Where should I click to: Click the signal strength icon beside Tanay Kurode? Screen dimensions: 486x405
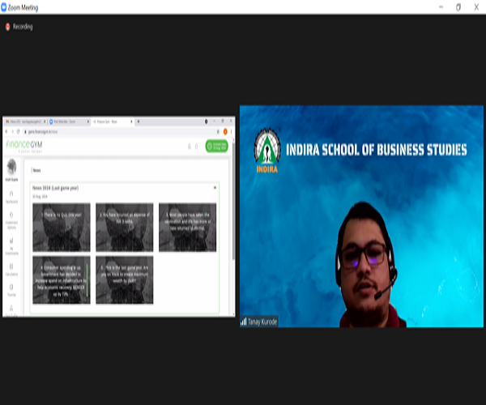pos(244,322)
